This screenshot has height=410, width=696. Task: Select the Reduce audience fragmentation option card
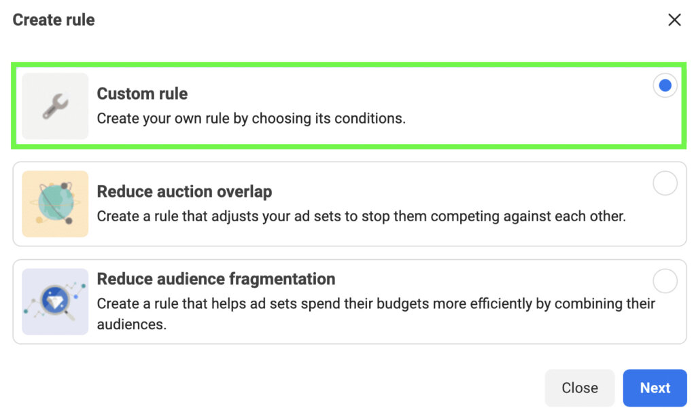click(348, 301)
